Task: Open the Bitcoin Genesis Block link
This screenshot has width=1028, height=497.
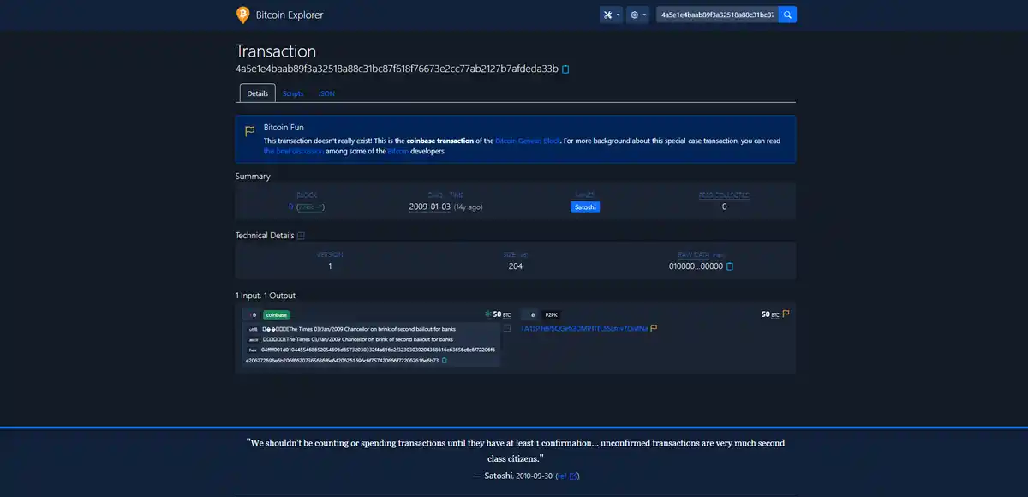Action: (x=528, y=141)
